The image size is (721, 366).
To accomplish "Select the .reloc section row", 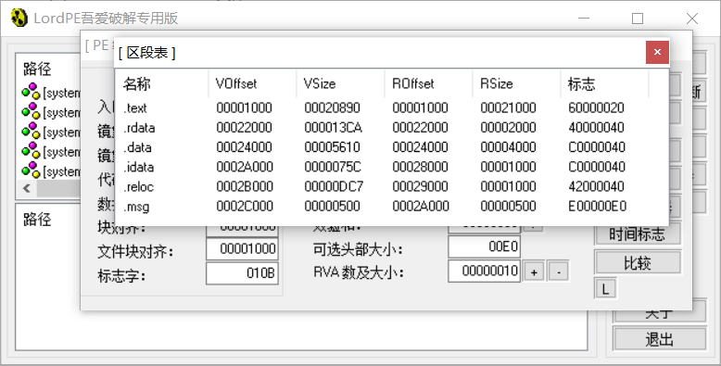I will coord(391,186).
